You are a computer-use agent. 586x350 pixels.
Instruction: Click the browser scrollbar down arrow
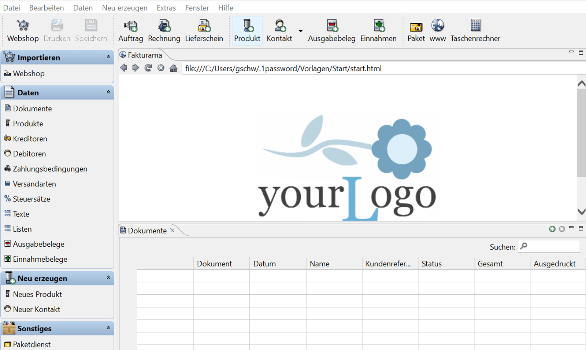[581, 212]
